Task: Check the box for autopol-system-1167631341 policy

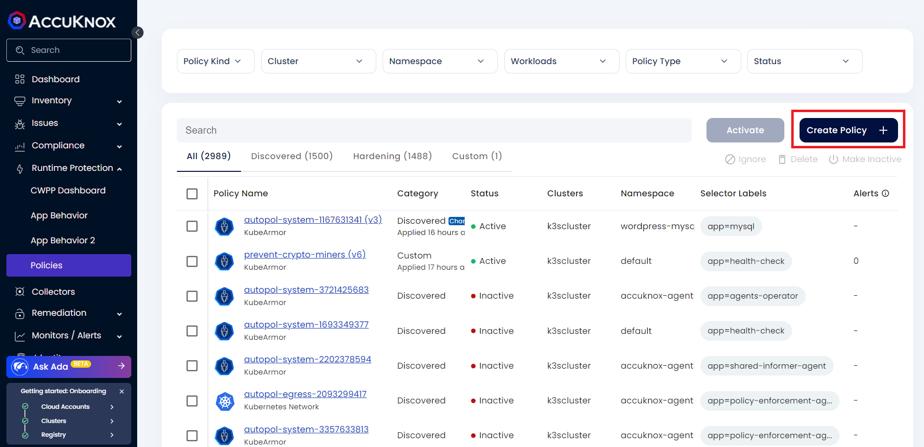Action: pos(192,226)
